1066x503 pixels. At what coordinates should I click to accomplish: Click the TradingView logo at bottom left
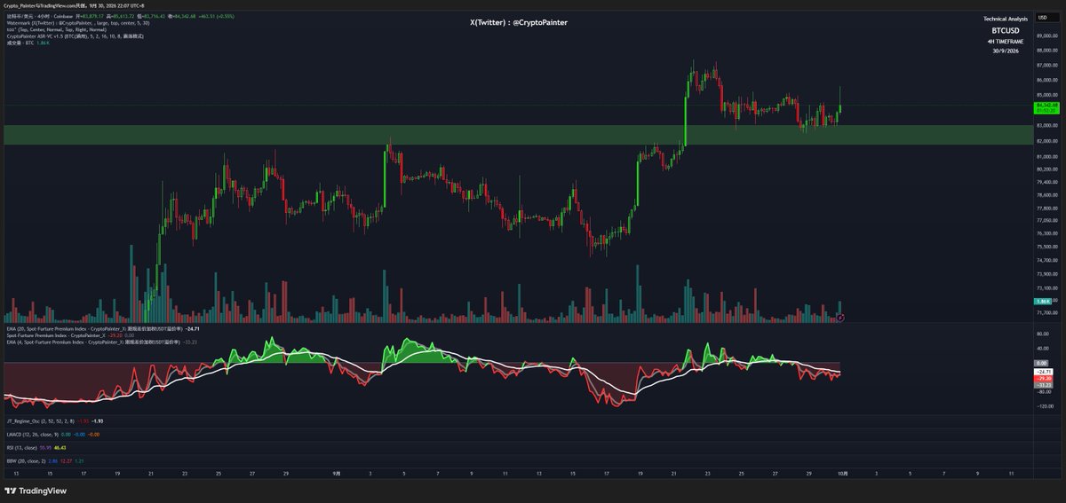click(x=34, y=491)
